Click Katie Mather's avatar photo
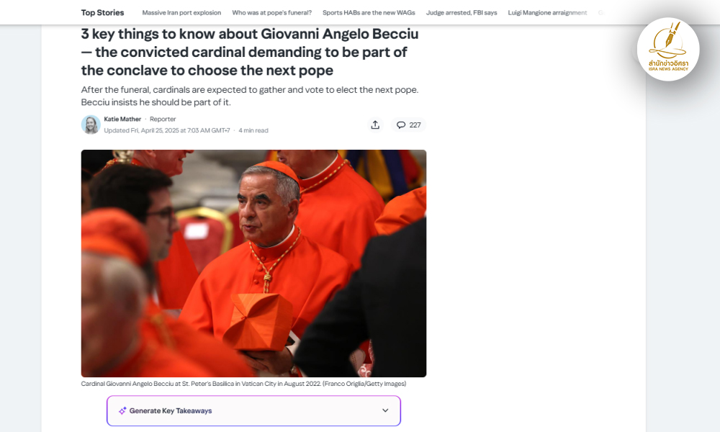Image resolution: width=720 pixels, height=432 pixels. pyautogui.click(x=91, y=125)
